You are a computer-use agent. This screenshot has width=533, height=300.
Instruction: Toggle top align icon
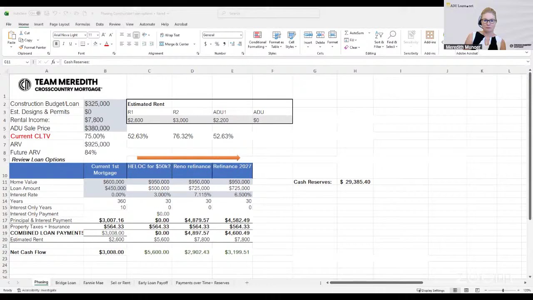pyautogui.click(x=122, y=35)
